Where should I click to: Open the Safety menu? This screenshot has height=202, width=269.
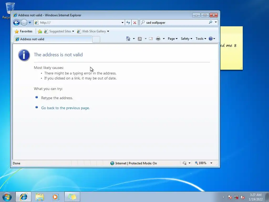[x=187, y=39]
